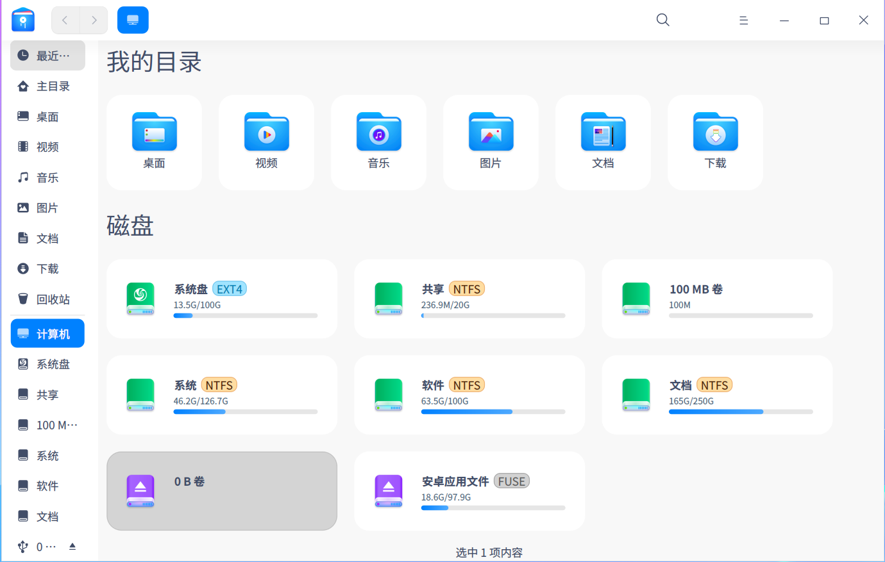Select 计算机 in the sidebar
The width and height of the screenshot is (885, 562).
pyautogui.click(x=47, y=333)
